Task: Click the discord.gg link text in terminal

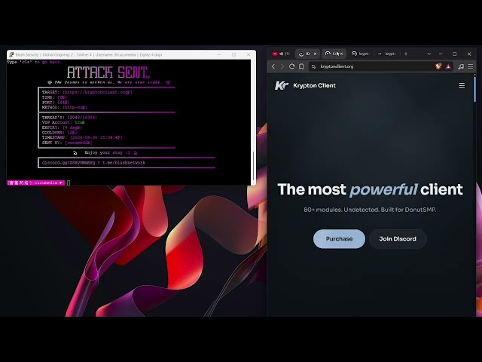Action: click(69, 163)
